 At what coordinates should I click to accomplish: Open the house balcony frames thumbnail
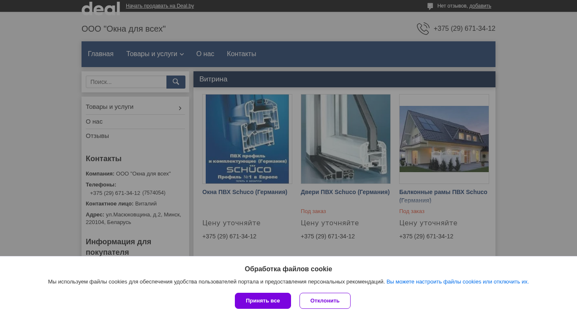pyautogui.click(x=444, y=139)
